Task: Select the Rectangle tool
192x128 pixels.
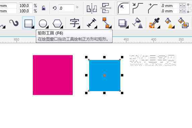Action: 28,23
